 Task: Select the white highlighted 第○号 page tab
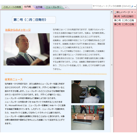125,20
